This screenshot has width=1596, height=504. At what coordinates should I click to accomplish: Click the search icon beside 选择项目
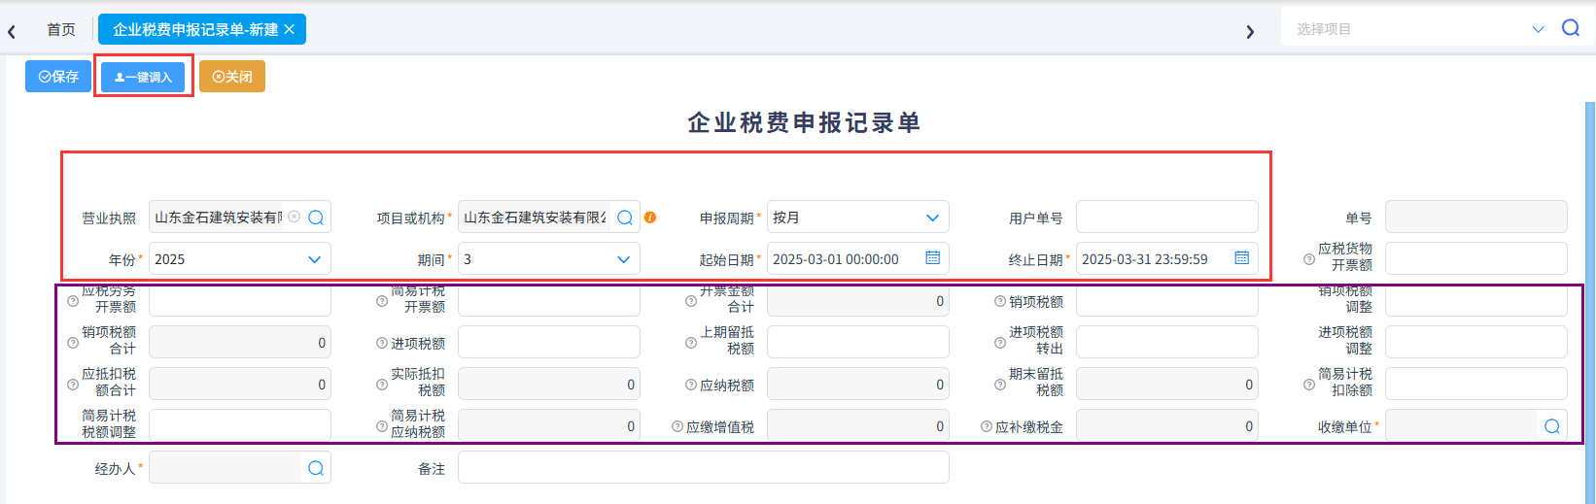(1571, 28)
